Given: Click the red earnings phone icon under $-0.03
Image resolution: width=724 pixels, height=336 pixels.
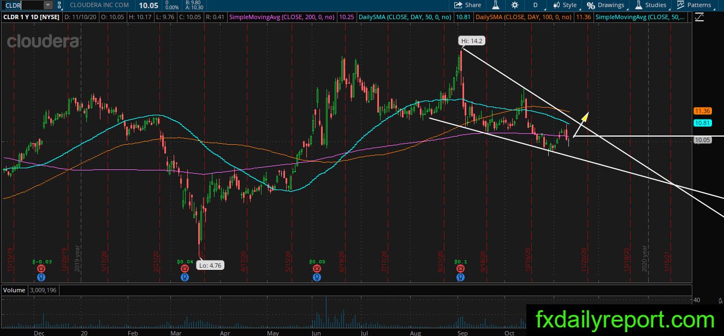Looking at the screenshot, I should (41, 269).
